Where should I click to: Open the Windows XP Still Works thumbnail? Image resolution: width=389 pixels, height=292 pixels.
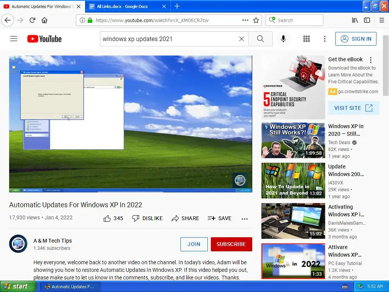pos(293,140)
